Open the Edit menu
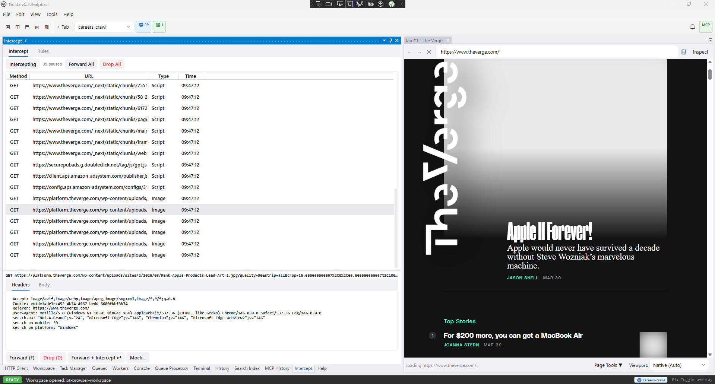 coord(20,14)
